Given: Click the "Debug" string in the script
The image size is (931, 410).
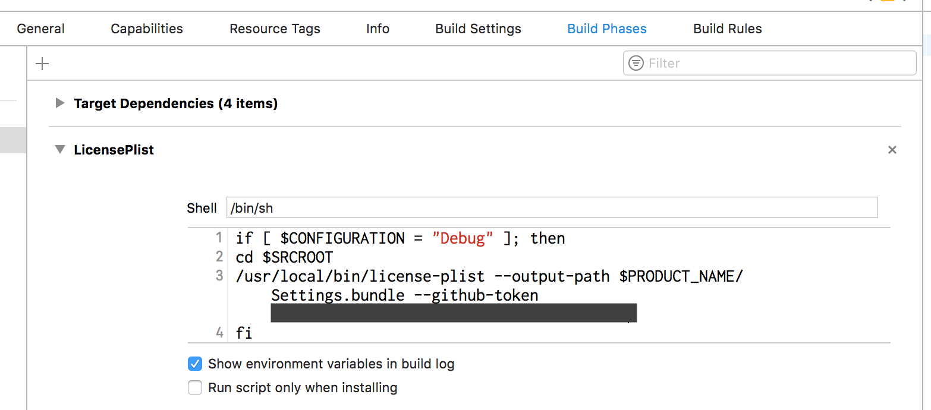Looking at the screenshot, I should pos(463,238).
